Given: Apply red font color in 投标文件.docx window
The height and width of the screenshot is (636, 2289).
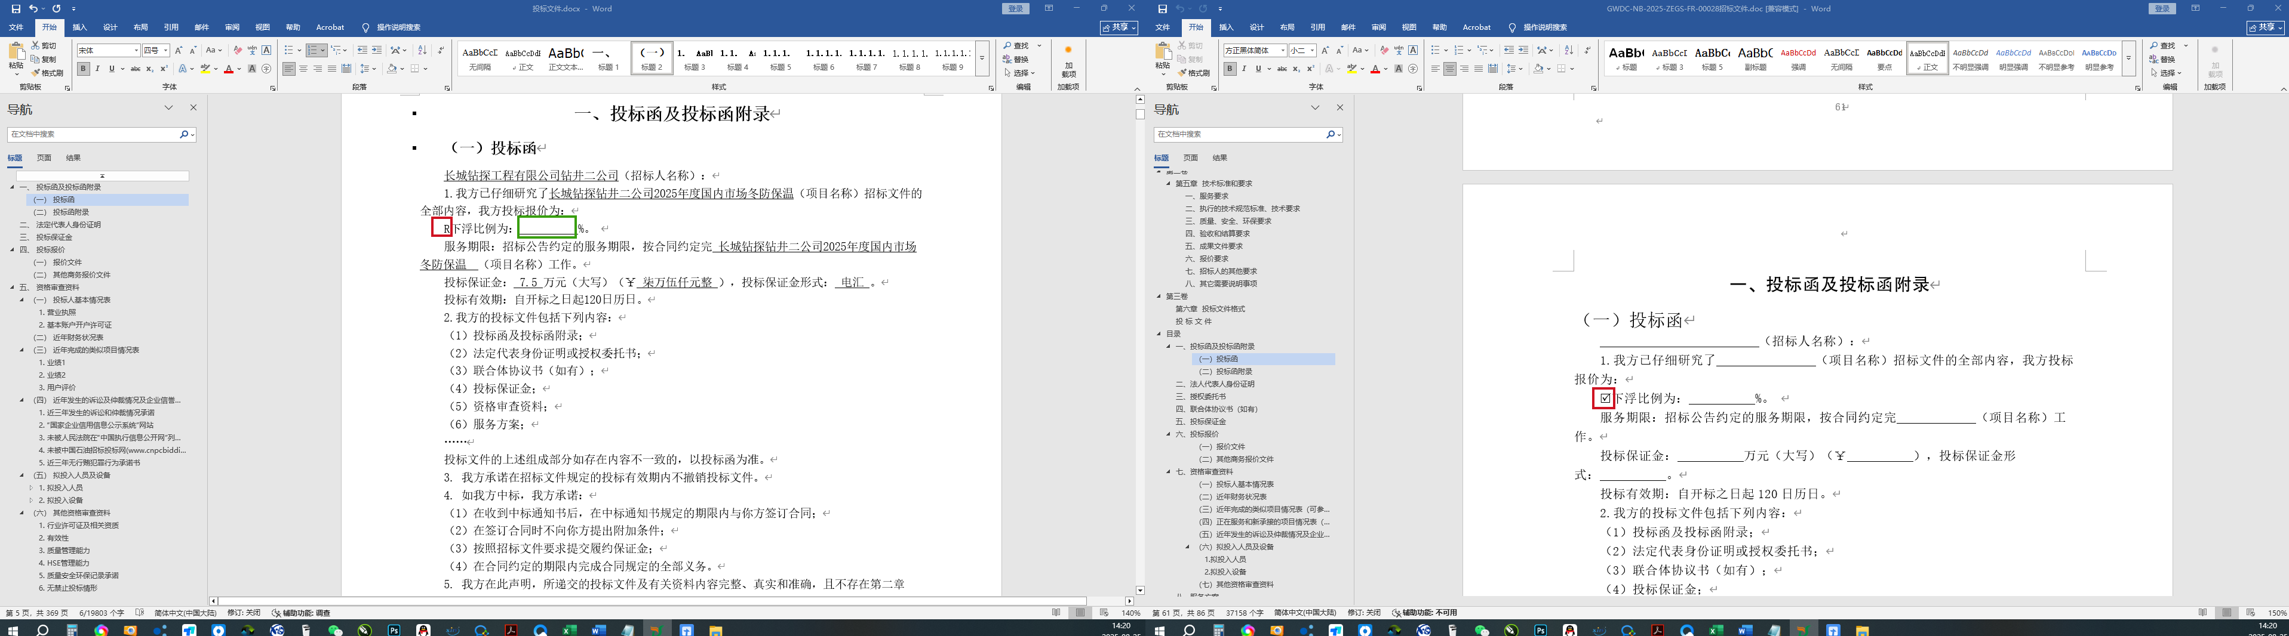Looking at the screenshot, I should coord(228,69).
